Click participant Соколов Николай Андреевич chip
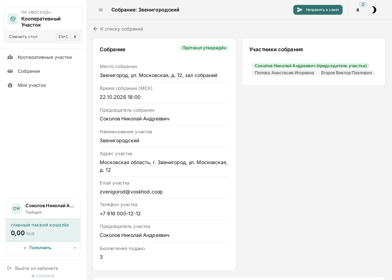 tap(311, 66)
